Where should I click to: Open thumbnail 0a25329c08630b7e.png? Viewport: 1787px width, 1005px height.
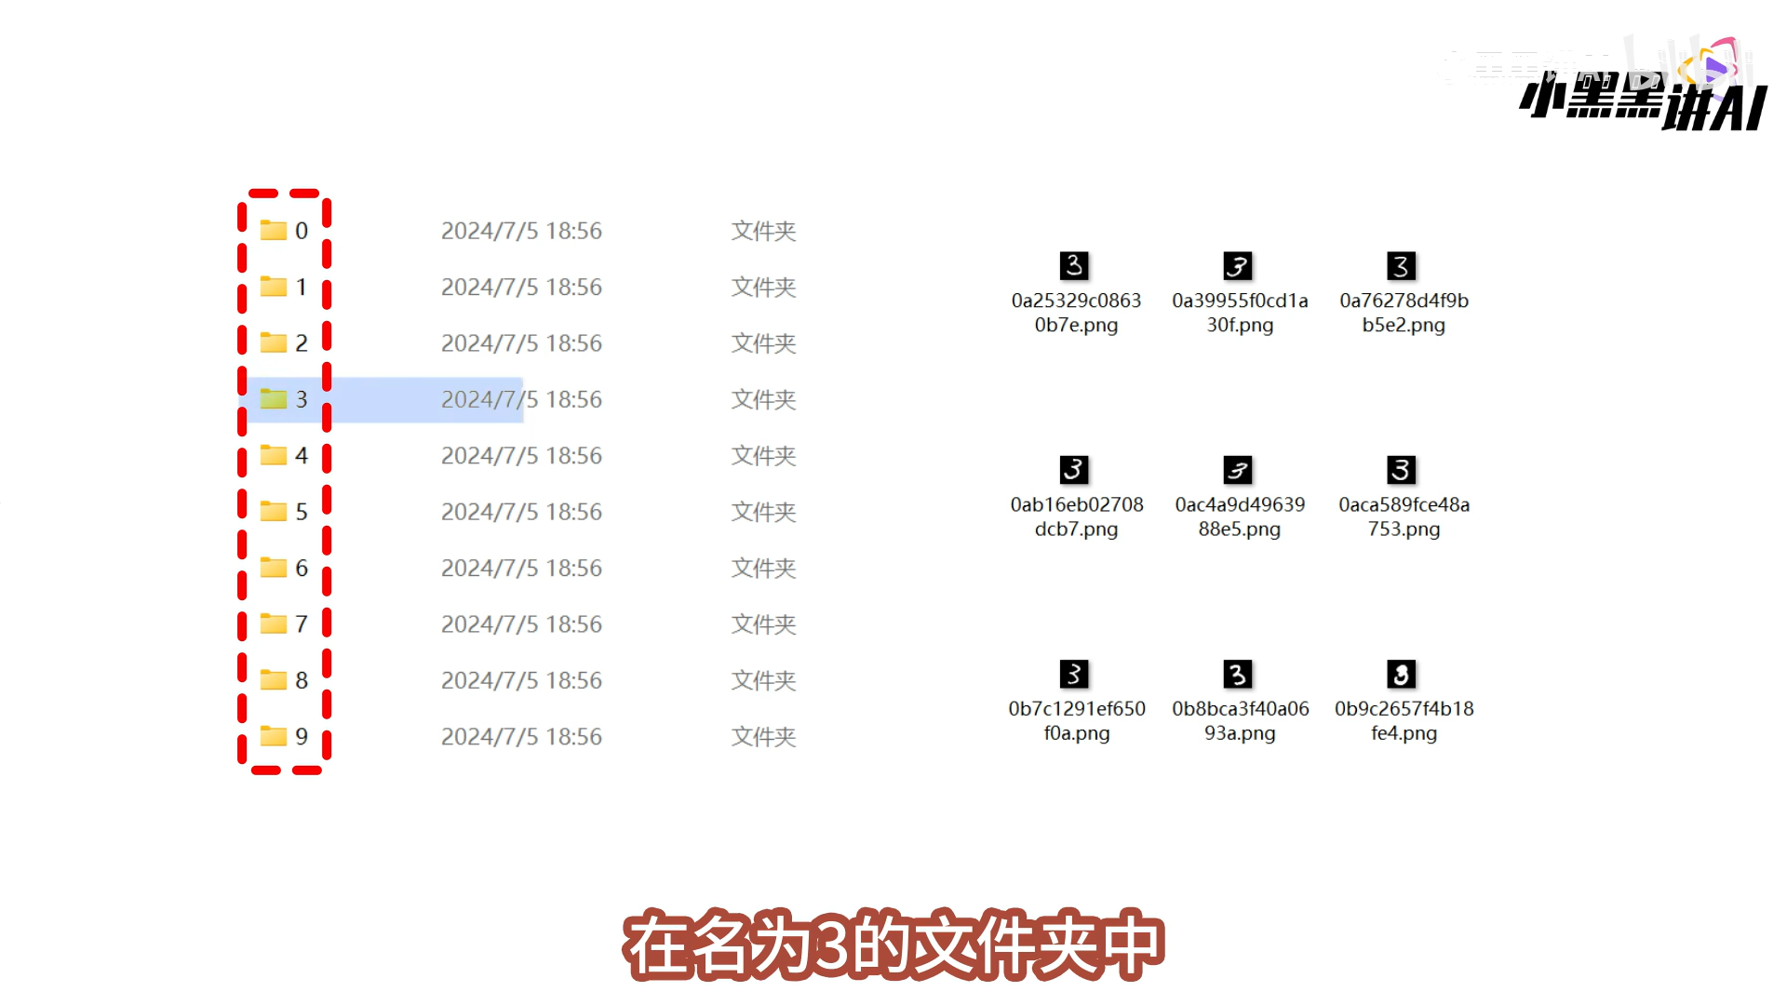pyautogui.click(x=1074, y=266)
